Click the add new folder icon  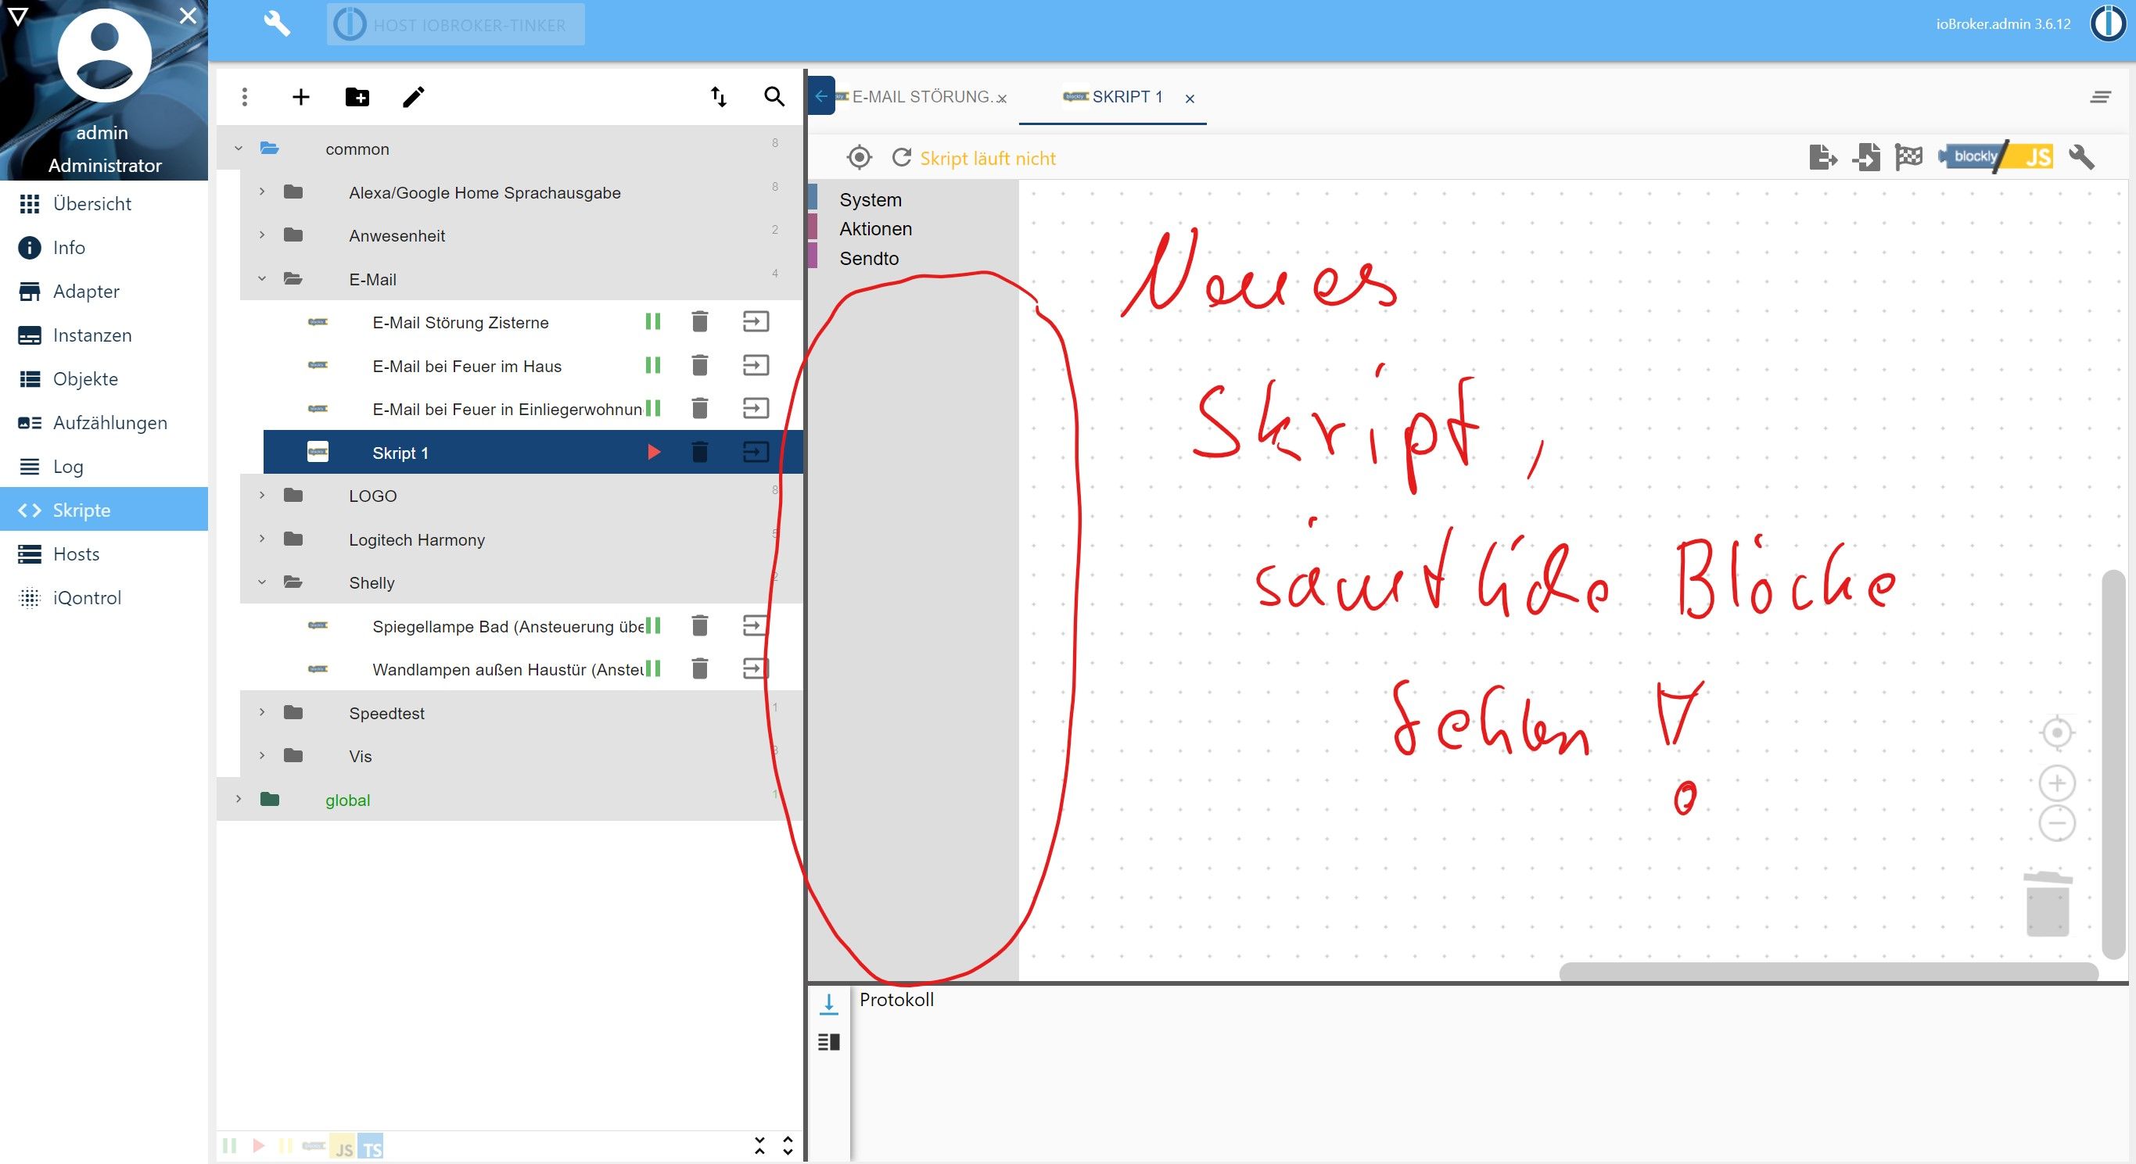[357, 97]
